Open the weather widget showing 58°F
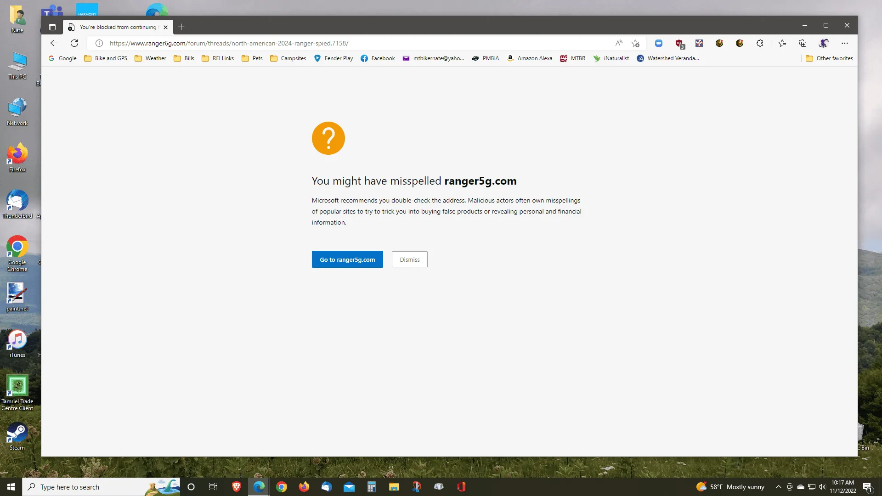 730,487
